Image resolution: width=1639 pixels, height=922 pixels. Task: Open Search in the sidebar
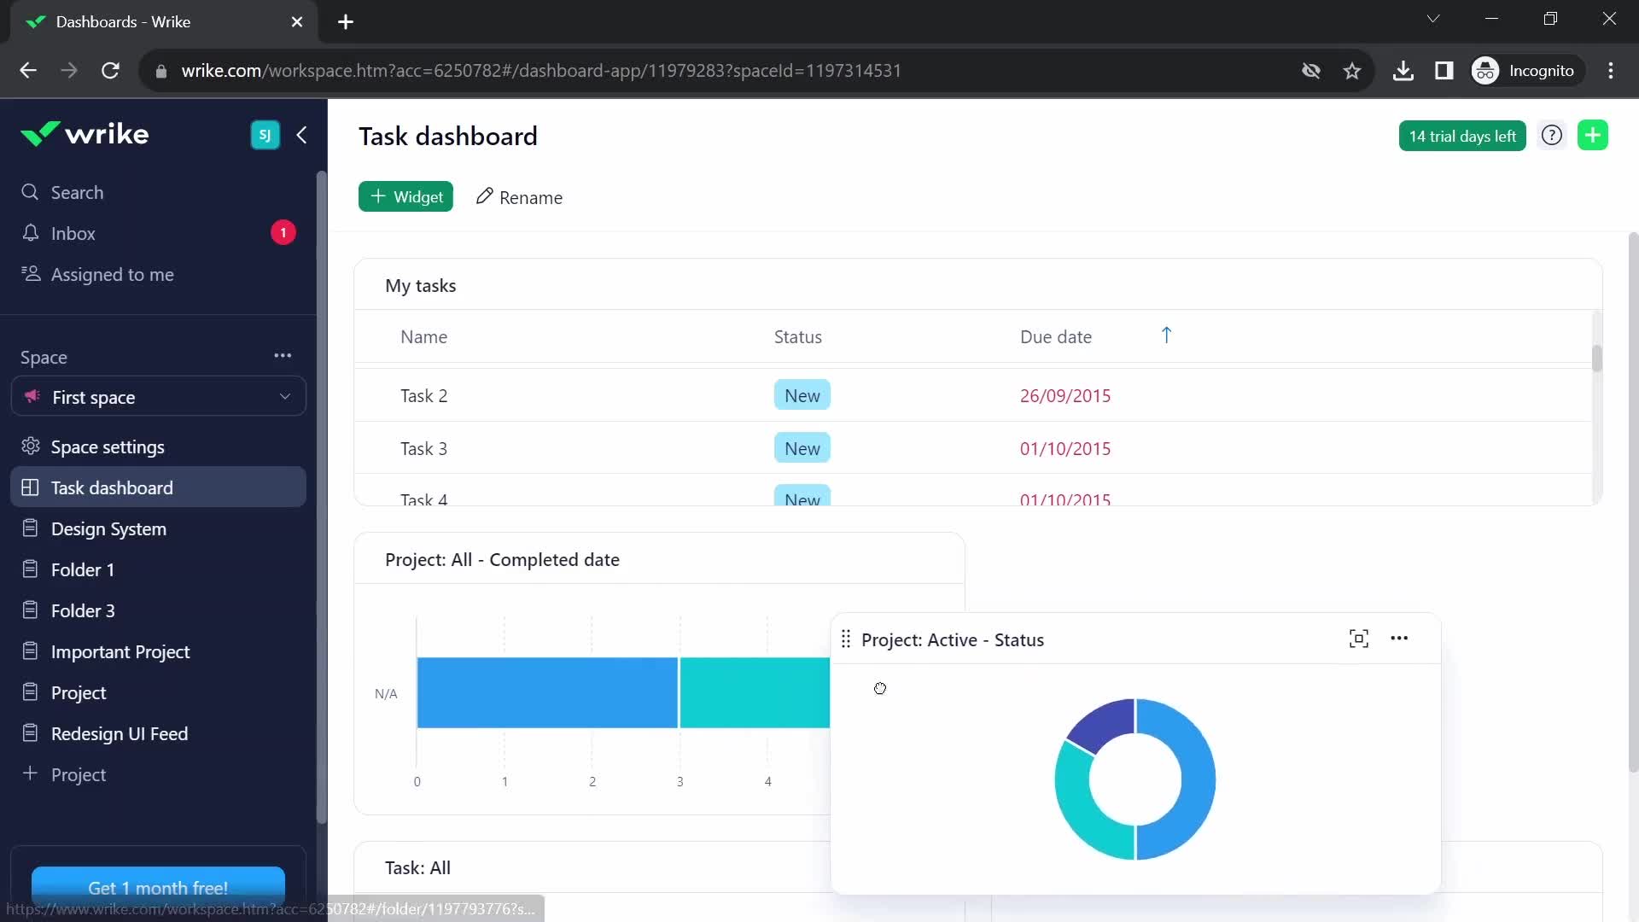click(158, 192)
